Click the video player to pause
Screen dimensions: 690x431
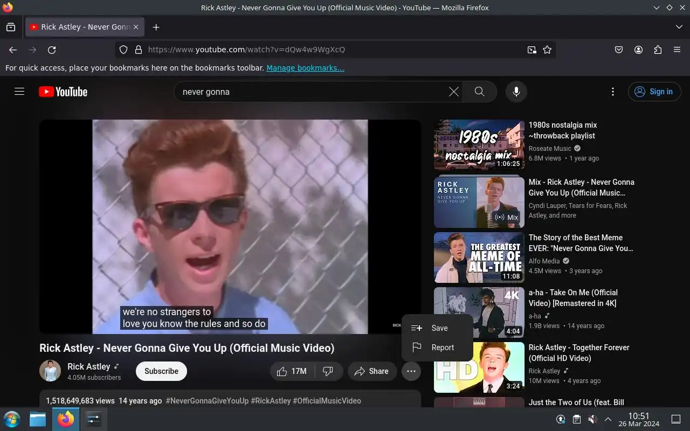(230, 226)
